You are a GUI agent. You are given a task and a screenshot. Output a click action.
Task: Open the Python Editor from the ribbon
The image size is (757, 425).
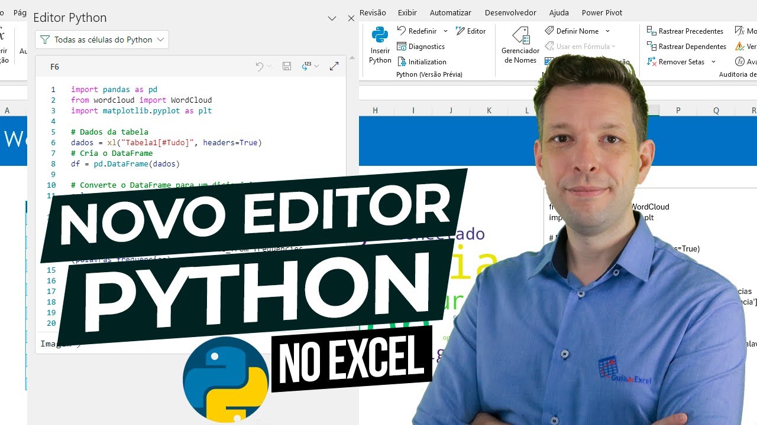(x=471, y=31)
